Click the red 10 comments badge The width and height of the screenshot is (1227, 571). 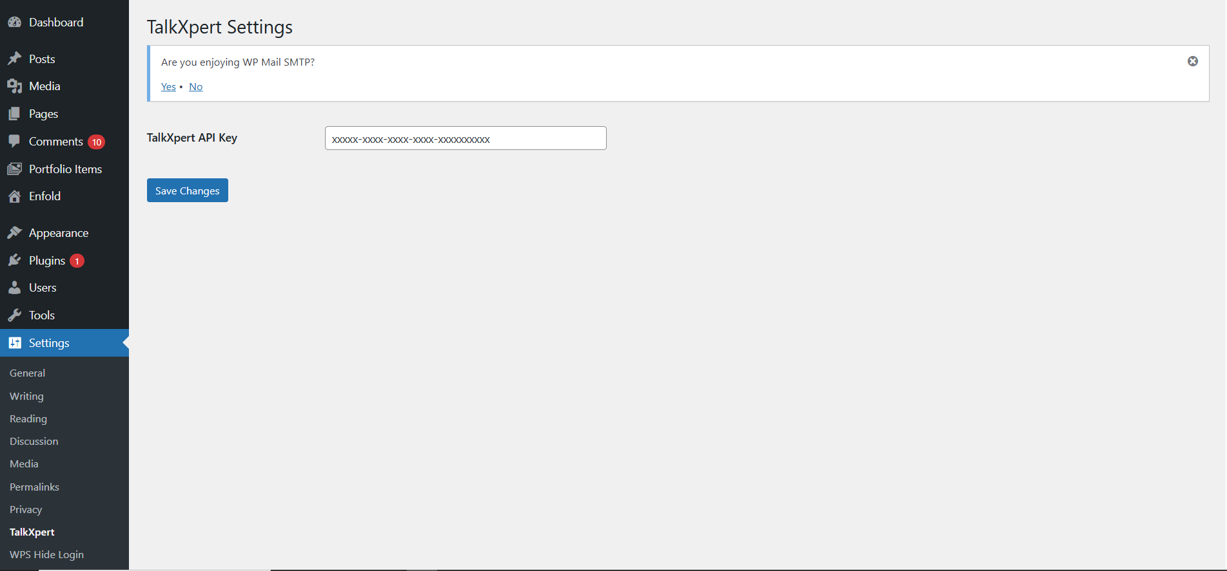97,142
